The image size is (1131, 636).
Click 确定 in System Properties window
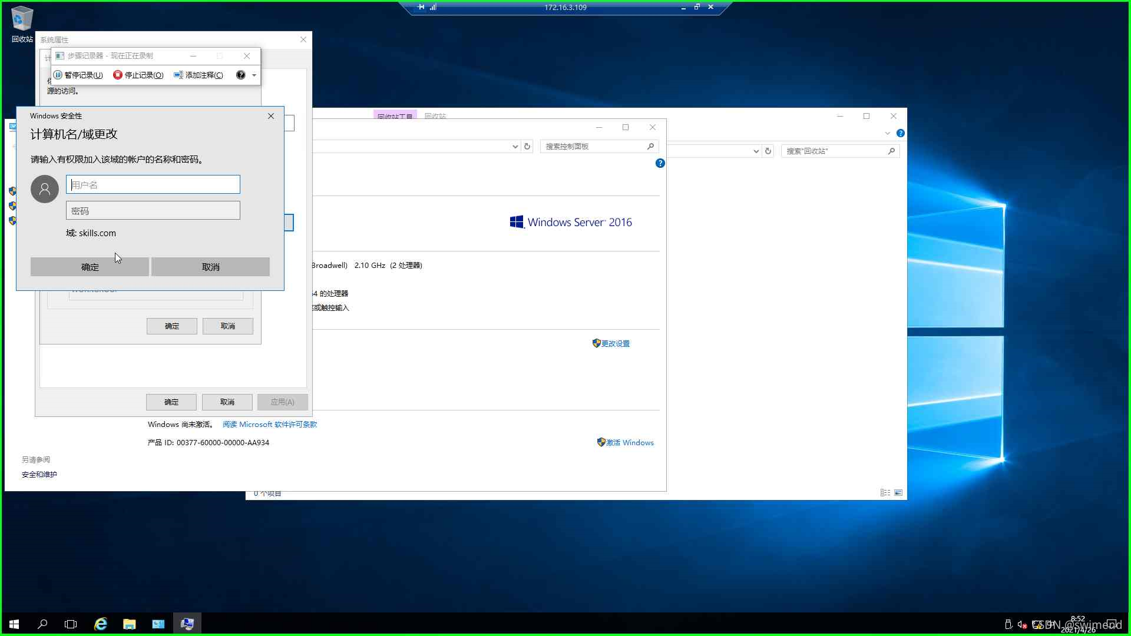click(171, 402)
